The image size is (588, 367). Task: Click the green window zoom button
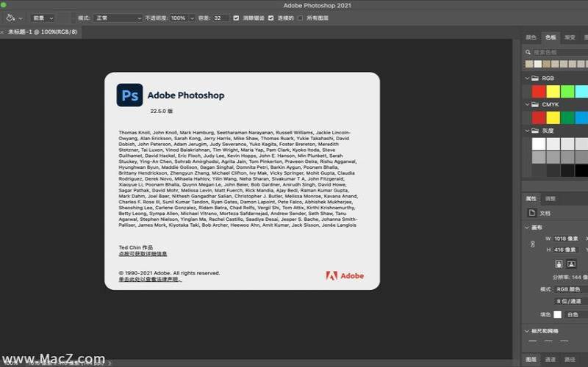coord(3,5)
